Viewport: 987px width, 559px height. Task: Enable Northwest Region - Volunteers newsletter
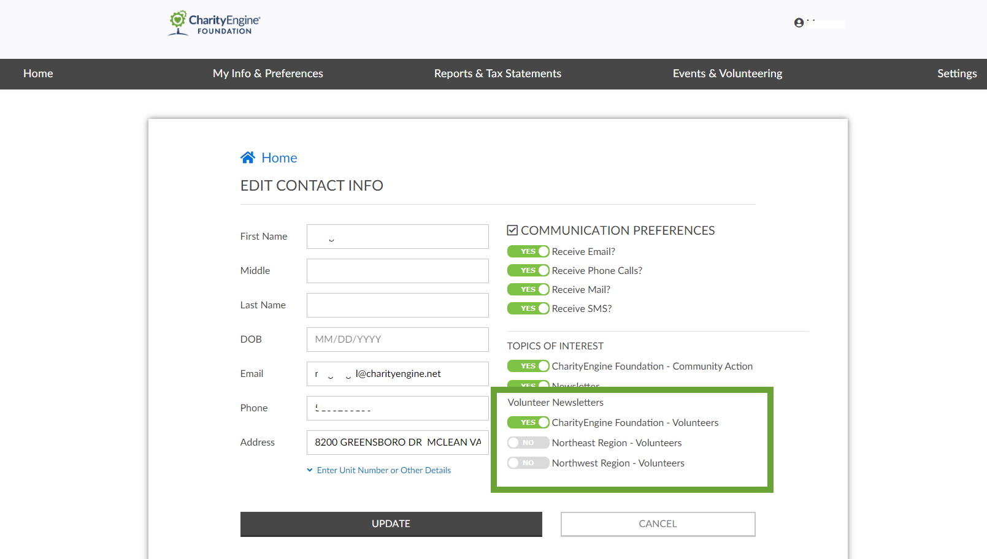528,463
